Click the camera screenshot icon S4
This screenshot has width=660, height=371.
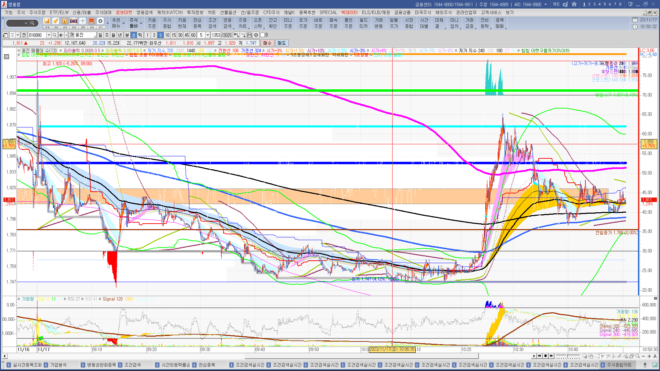coord(73,21)
